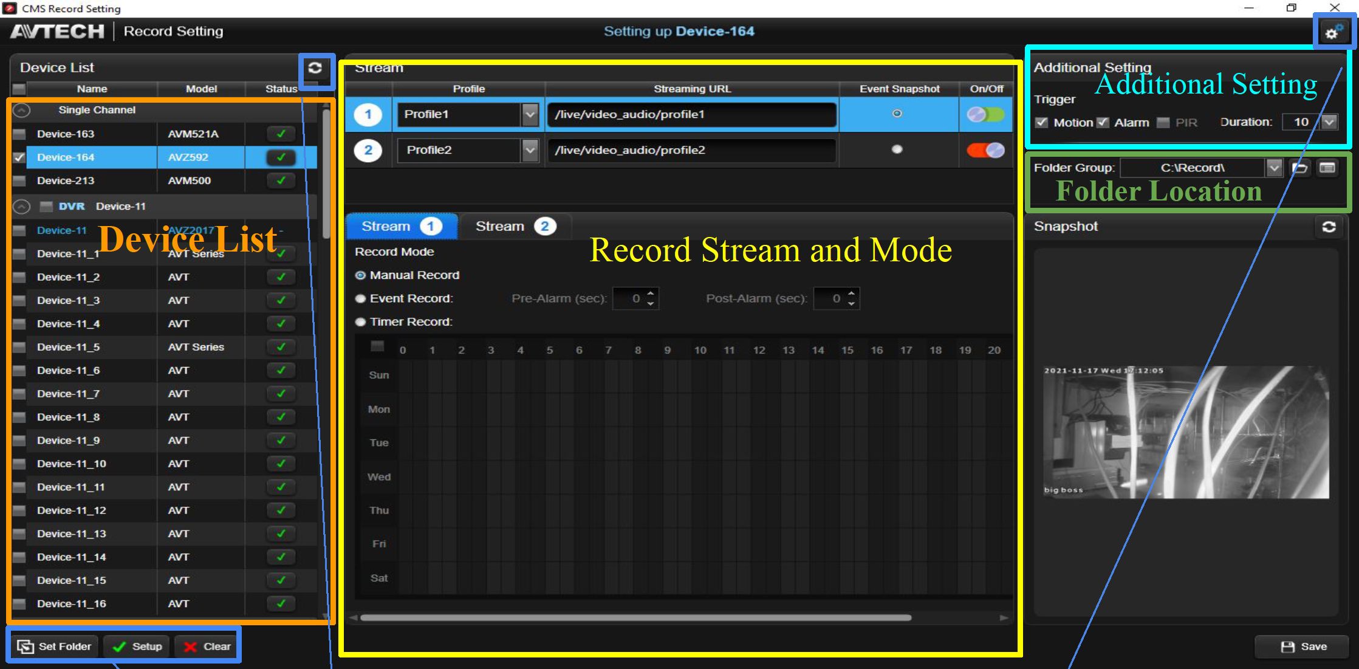Select Event Snapshot indicator for Profile2
Viewport: 1359px width, 669px height.
[x=897, y=149]
